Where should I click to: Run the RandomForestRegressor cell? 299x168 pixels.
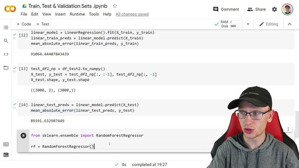[x=23, y=135]
